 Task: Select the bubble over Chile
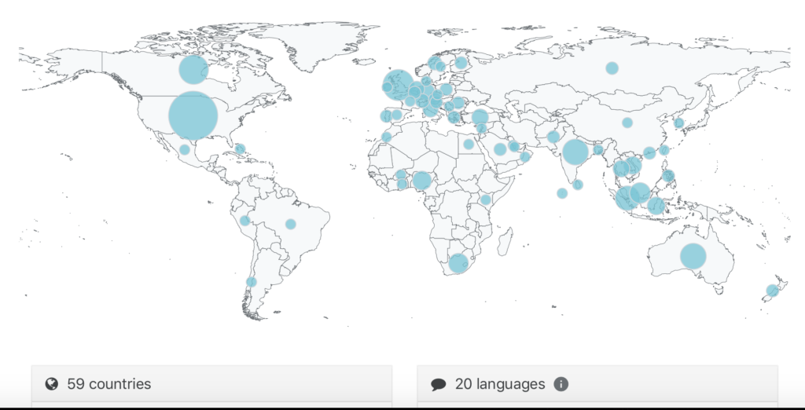(251, 282)
